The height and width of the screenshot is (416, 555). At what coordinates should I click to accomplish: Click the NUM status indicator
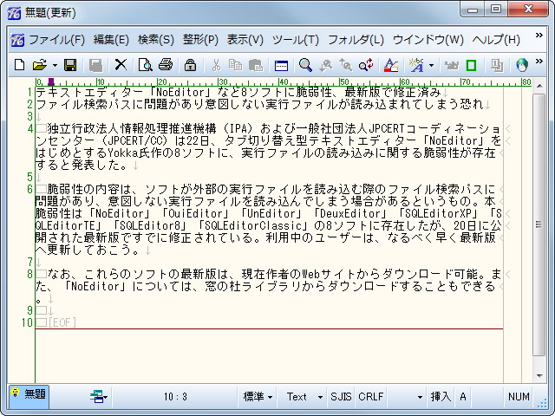click(x=519, y=397)
